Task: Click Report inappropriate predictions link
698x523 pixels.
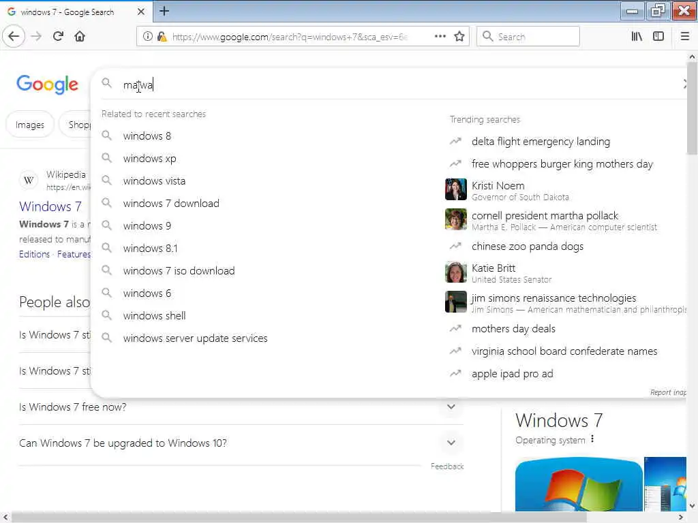Action: tap(668, 392)
